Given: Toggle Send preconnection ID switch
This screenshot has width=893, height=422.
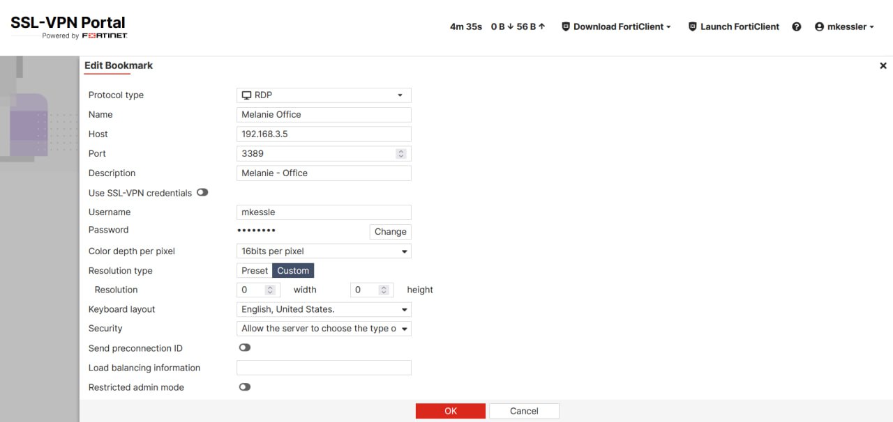Looking at the screenshot, I should pyautogui.click(x=245, y=347).
